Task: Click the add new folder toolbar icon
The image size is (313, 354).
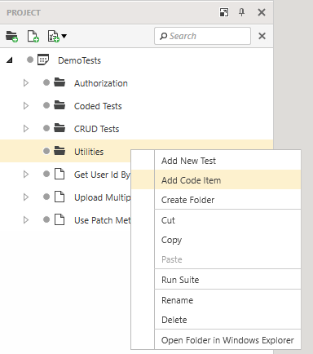Action: tap(11, 36)
